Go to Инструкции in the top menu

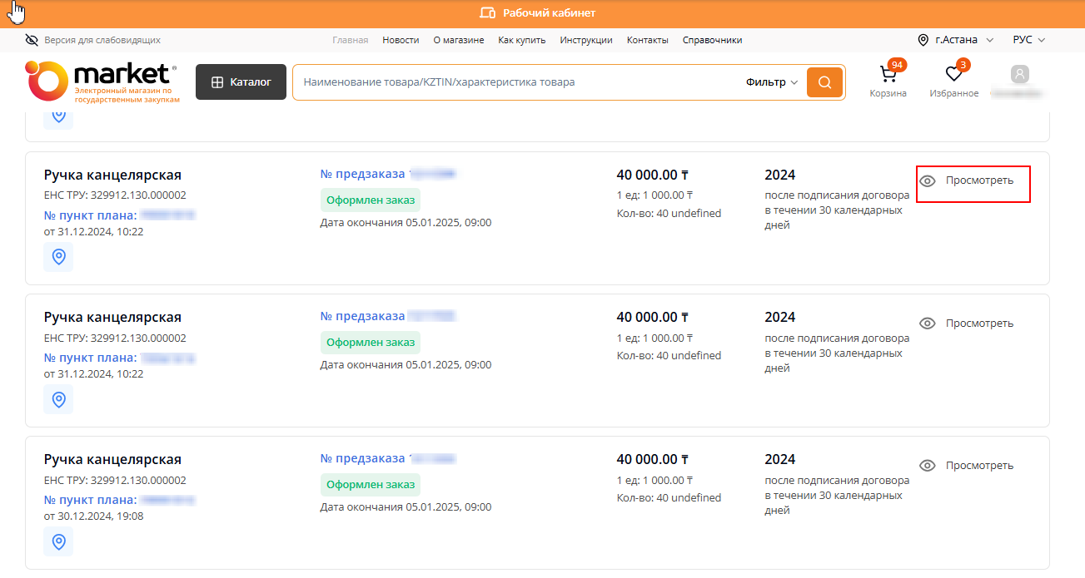tap(585, 40)
